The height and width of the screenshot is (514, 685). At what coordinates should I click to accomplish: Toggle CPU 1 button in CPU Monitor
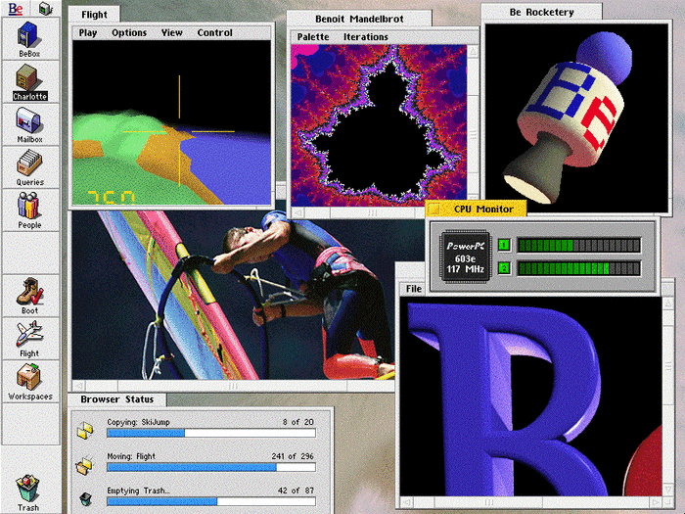504,245
